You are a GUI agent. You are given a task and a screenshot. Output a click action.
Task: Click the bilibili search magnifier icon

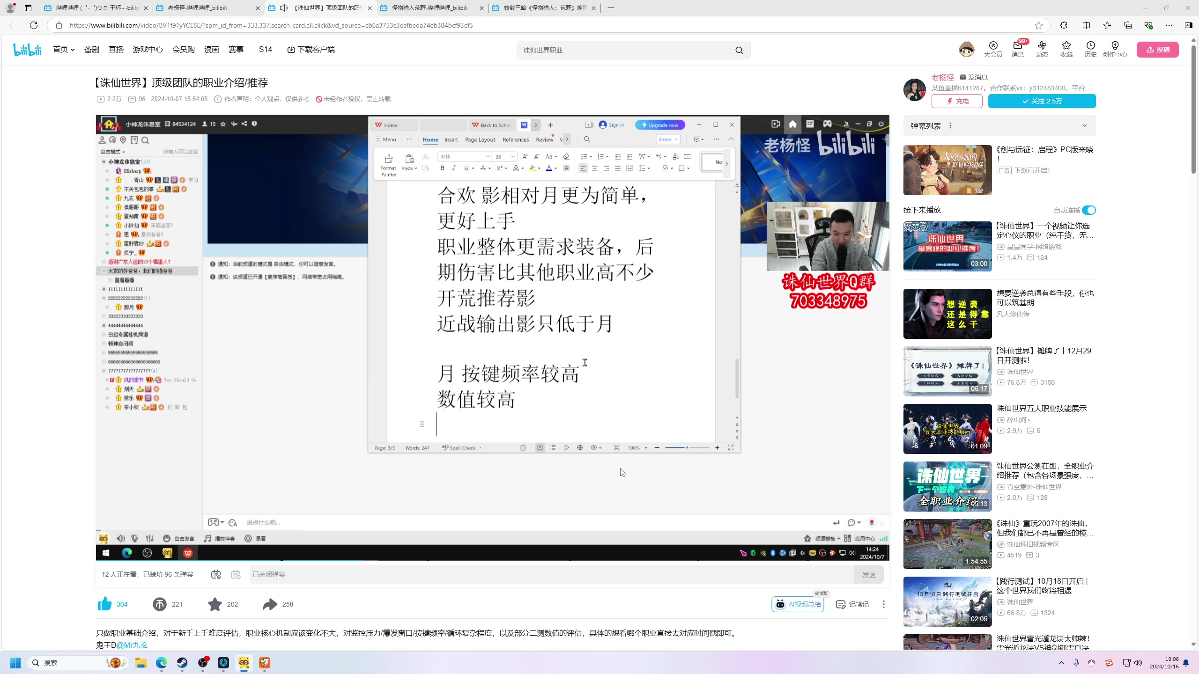tap(739, 50)
